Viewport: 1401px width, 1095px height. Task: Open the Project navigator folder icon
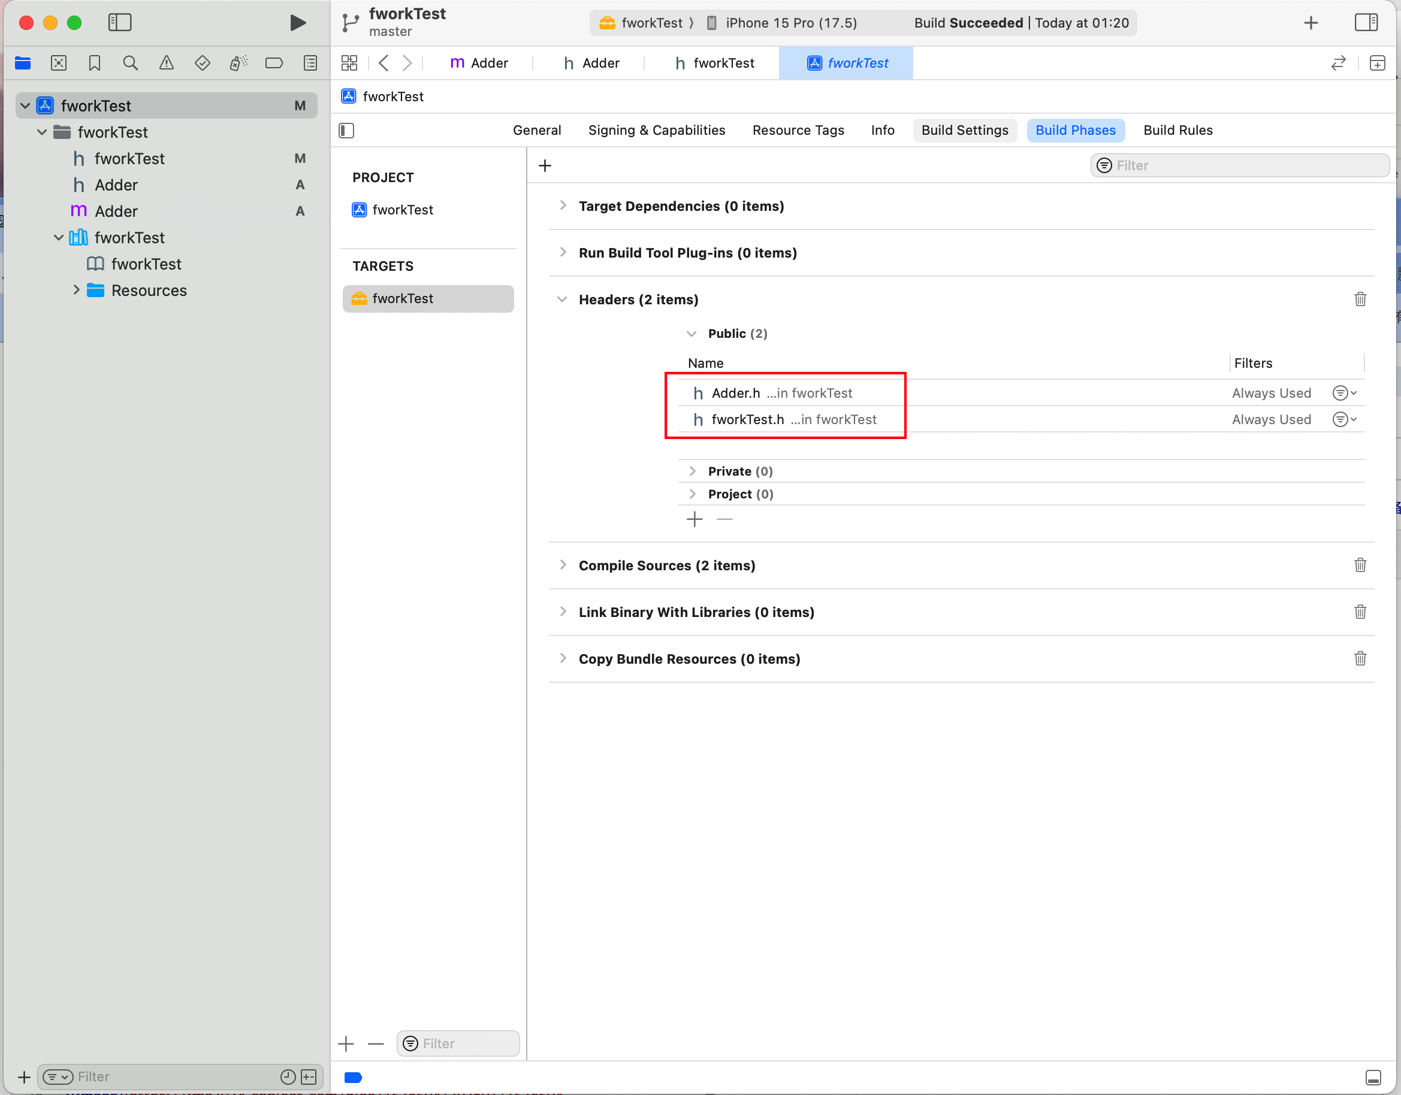(23, 63)
